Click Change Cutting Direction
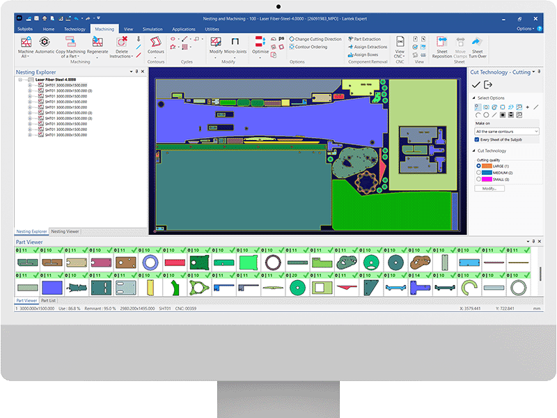 (317, 39)
